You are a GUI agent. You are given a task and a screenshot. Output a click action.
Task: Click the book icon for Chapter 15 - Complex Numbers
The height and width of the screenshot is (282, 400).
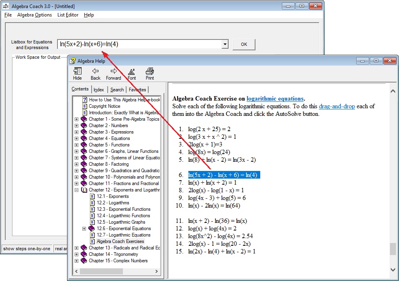pos(84,261)
